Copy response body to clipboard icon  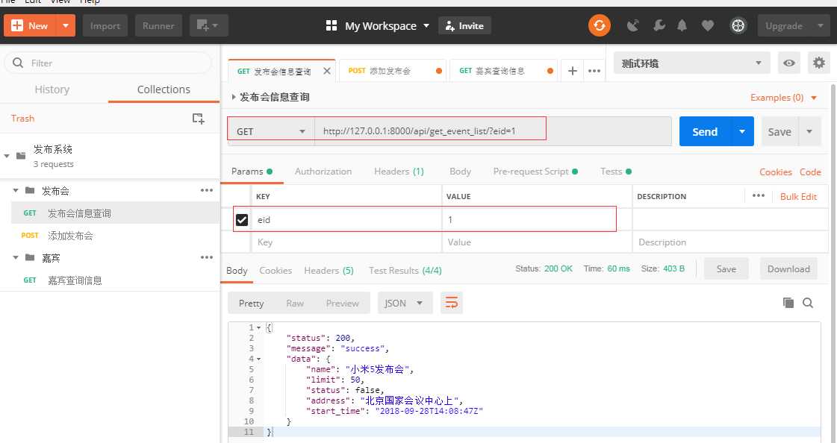coord(788,302)
